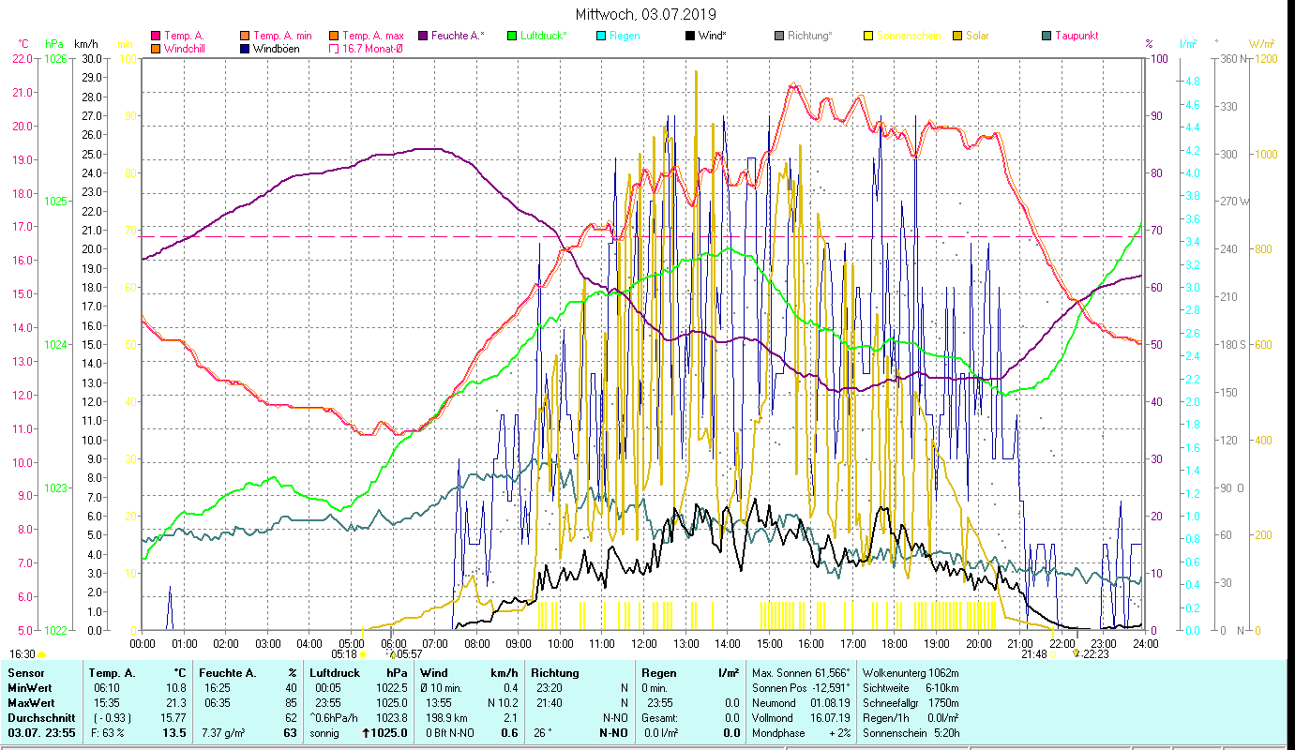This screenshot has height=750, width=1295.
Task: Click the Vollmond 16.07.19 entry
Action: point(799,718)
